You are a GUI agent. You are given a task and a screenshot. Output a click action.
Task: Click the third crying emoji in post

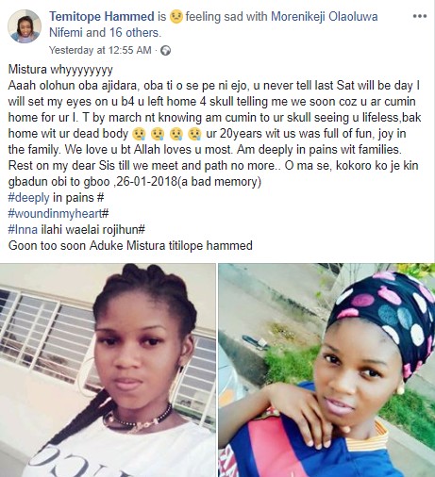click(176, 134)
